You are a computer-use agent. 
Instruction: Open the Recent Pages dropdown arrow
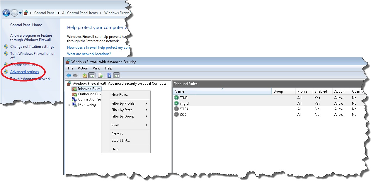click(x=21, y=13)
